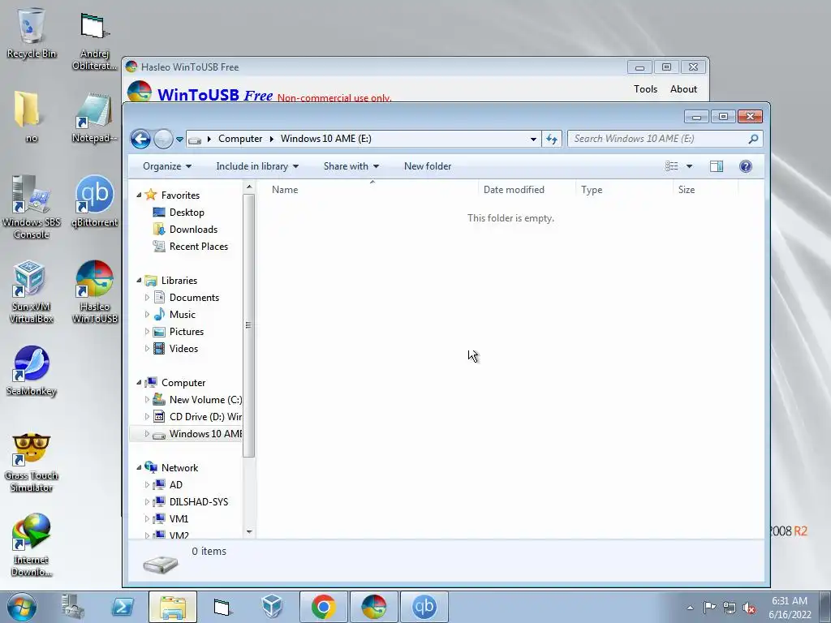Screen dimensions: 831x623
Task: Show hidden tray icons arrow
Action: coord(690,608)
